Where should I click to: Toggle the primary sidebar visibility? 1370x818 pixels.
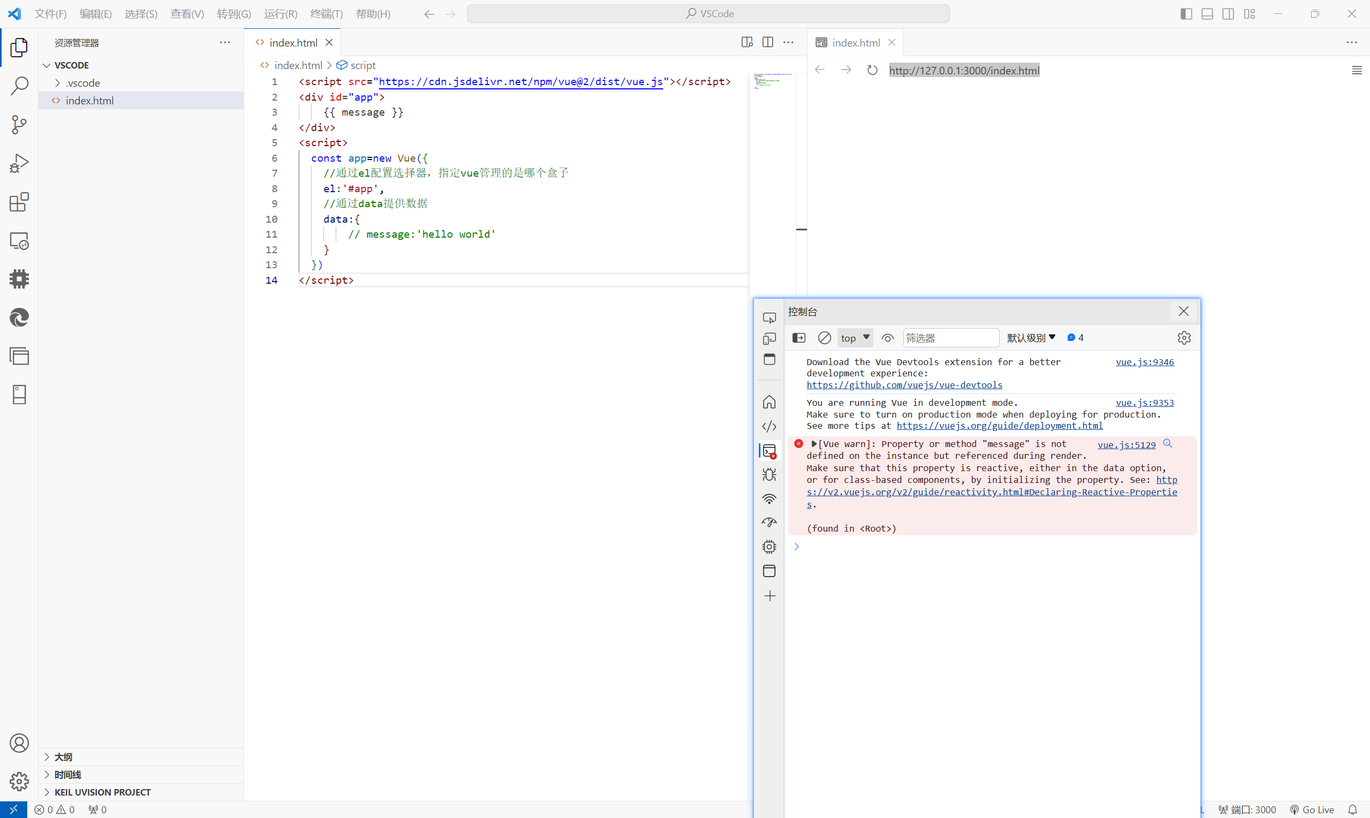pos(1185,13)
